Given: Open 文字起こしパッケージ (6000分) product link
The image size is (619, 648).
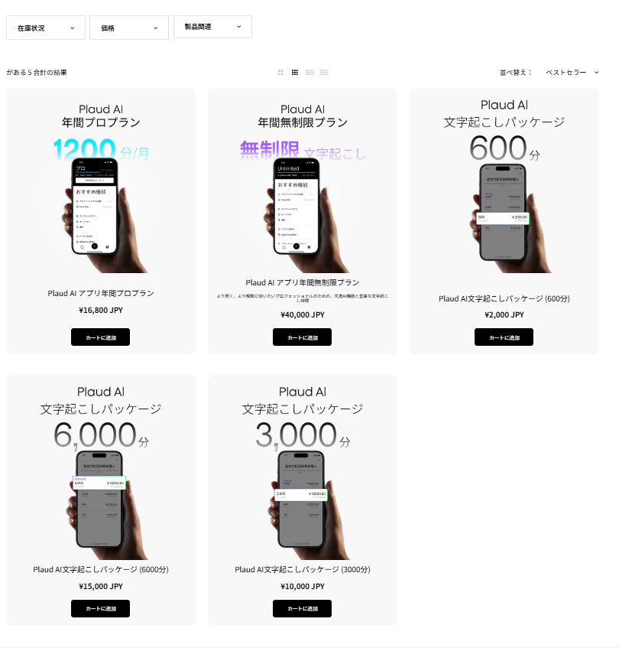Looking at the screenshot, I should 101,569.
